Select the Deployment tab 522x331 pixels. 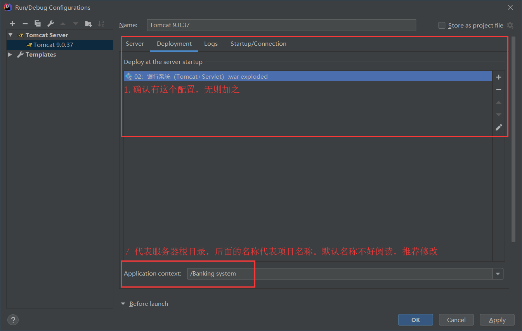[x=174, y=44]
